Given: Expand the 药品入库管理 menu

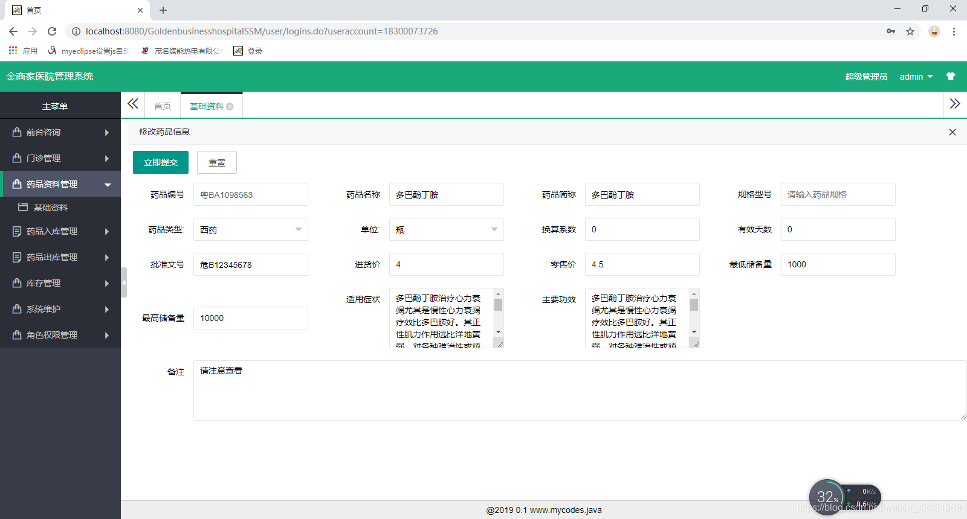Looking at the screenshot, I should [60, 231].
